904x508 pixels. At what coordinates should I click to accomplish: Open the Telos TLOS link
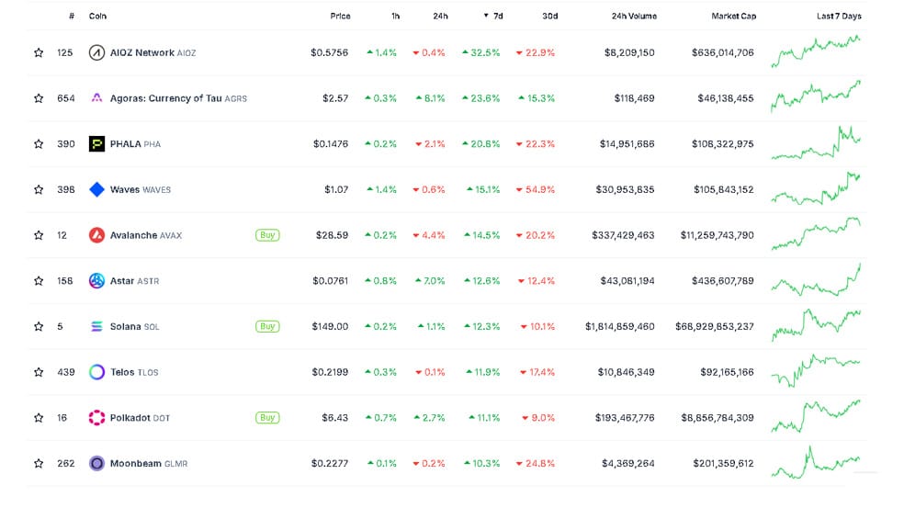[x=134, y=372]
